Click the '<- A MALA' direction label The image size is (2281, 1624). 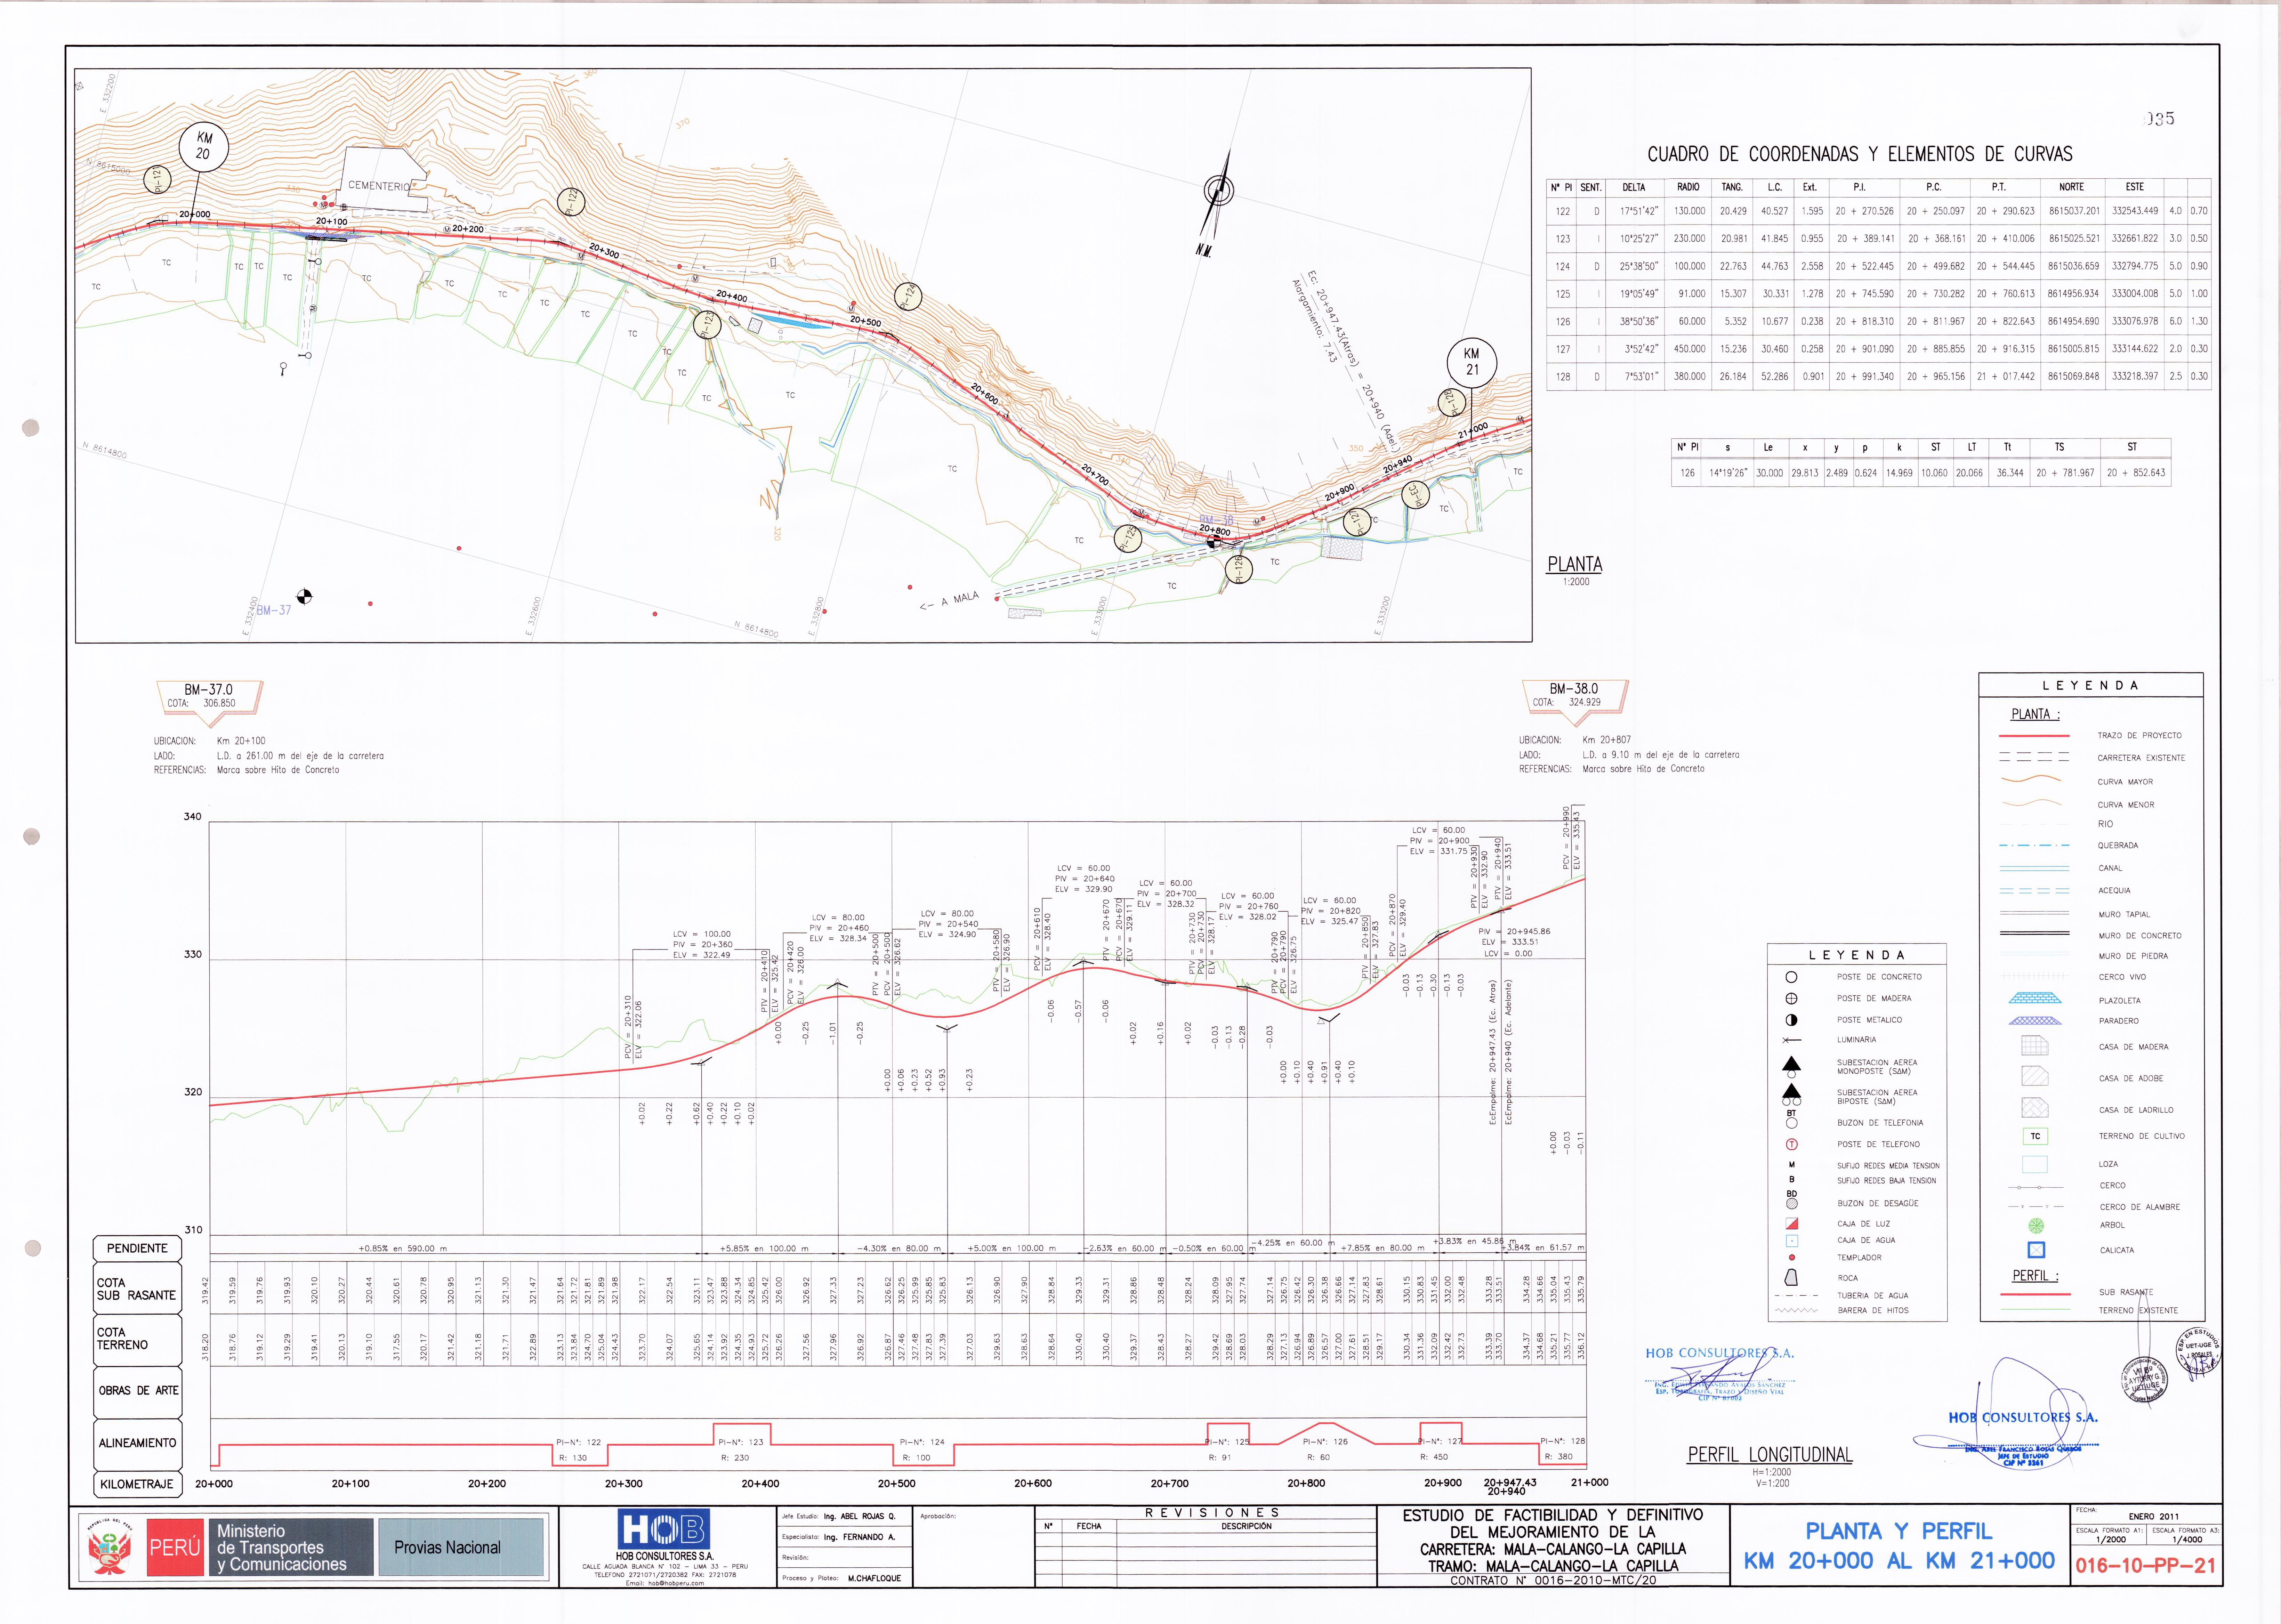(x=949, y=601)
